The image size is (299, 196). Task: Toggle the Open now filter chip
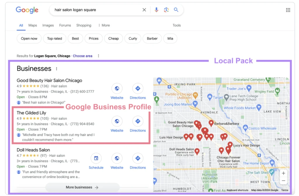pos(29,38)
